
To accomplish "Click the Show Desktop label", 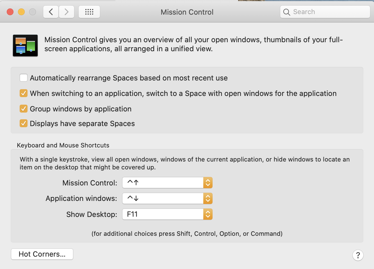I will click(x=92, y=214).
